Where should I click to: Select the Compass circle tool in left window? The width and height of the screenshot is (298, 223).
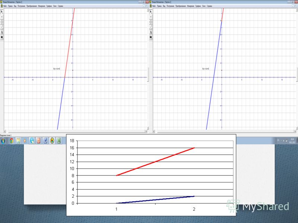(x=2, y=22)
